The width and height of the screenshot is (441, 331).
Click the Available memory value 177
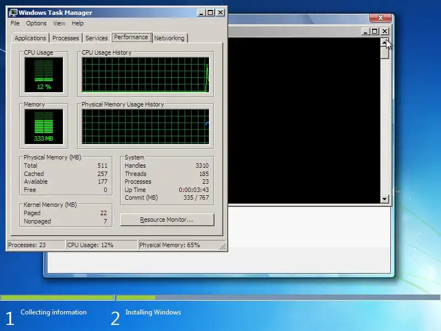point(103,181)
